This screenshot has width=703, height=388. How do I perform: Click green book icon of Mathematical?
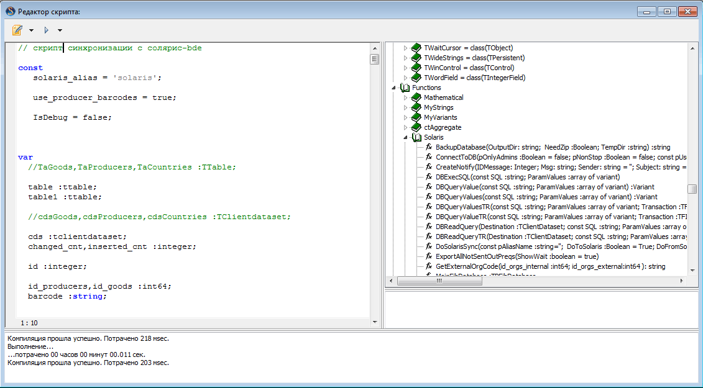click(x=416, y=97)
